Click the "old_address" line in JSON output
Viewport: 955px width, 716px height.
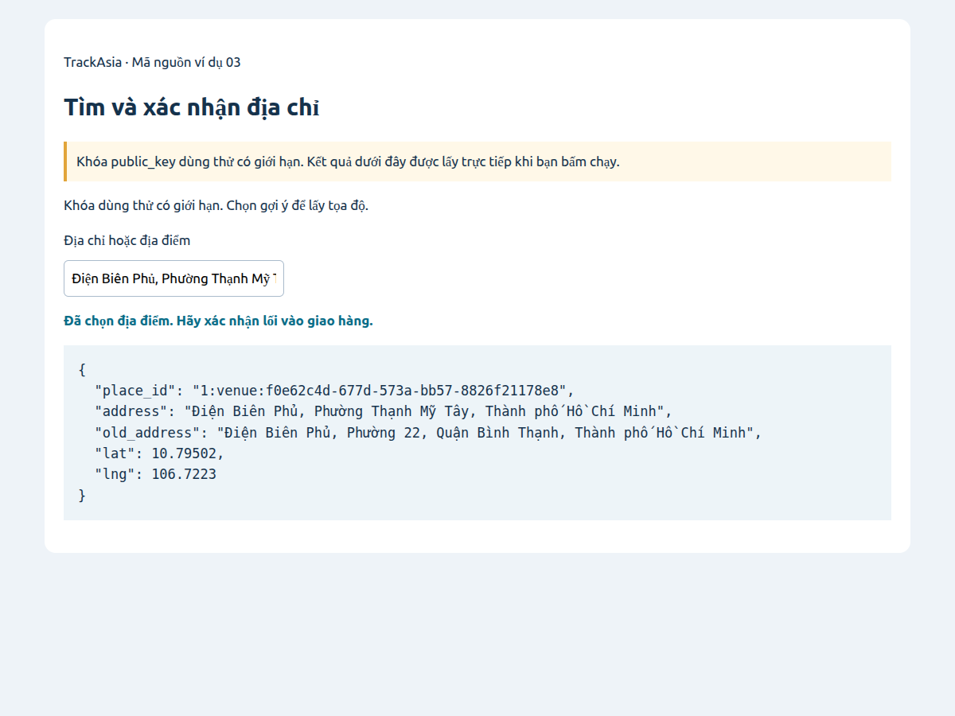coord(428,433)
